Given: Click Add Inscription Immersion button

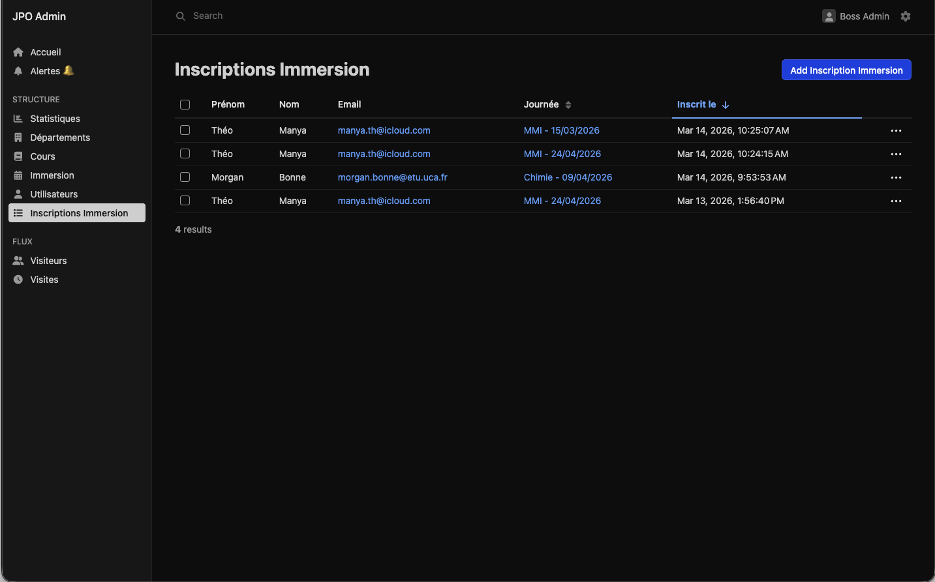Looking at the screenshot, I should point(846,70).
